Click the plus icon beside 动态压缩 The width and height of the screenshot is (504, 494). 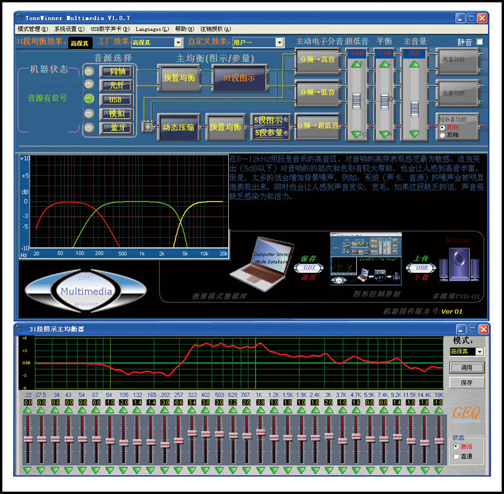[x=148, y=126]
